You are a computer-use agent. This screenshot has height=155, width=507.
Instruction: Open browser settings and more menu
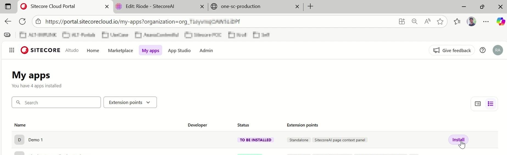(486, 21)
